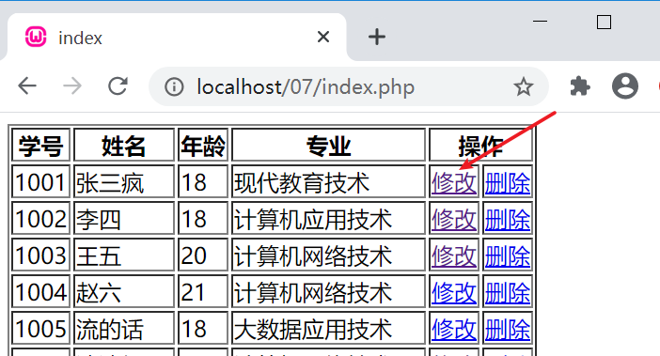Click the 姓名 column header

click(124, 146)
